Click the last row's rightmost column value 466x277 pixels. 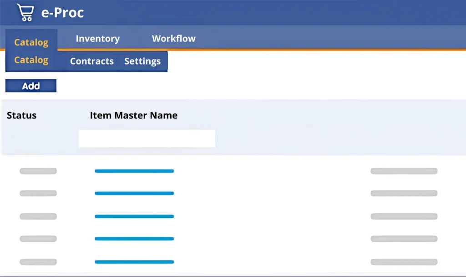[x=404, y=262]
